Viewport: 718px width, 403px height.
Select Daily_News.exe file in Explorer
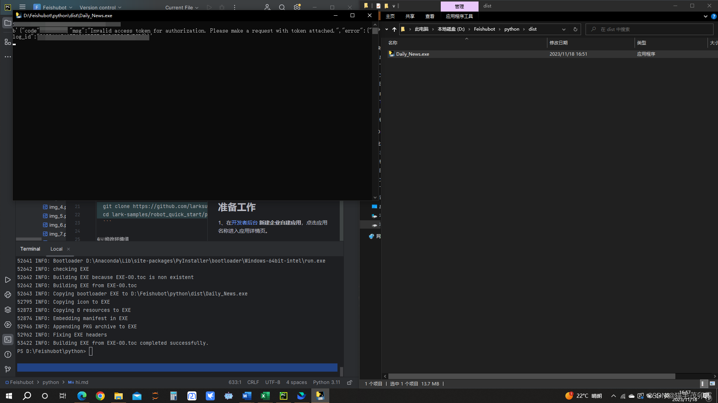point(412,54)
